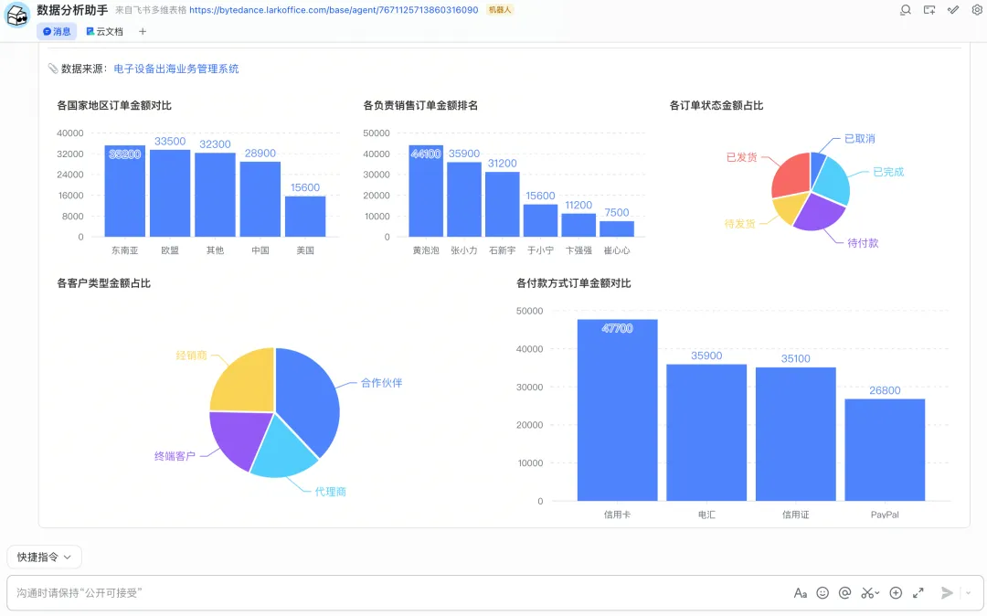Click chart title 各负责销售订单金额排名
987x616 pixels.
(420, 105)
